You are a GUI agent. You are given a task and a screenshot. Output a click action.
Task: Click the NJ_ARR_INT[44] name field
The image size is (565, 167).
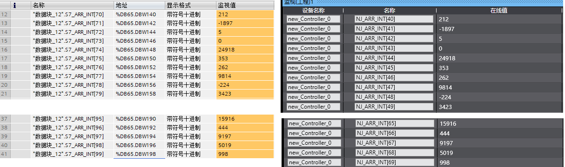click(x=394, y=58)
